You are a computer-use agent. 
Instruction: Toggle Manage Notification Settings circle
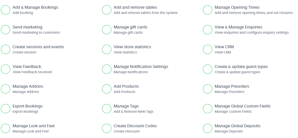[107, 69]
